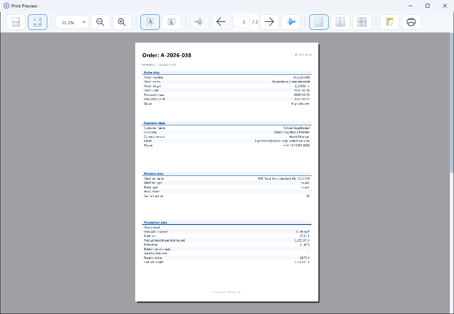Screen dimensions: 454x314
Task: Go to the next page arrow
Action: [269, 22]
